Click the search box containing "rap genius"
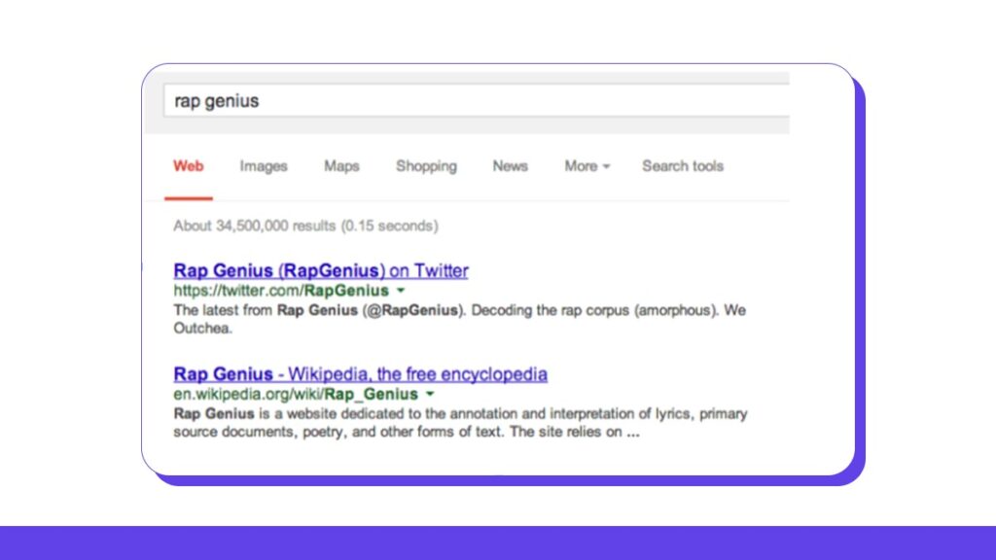Viewport: 996px width, 560px height. click(477, 100)
